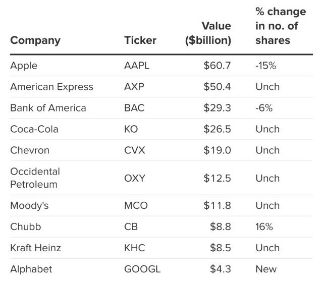This screenshot has height=282, width=326.
Task: Click Alphabet's New status cell
Action: (266, 269)
